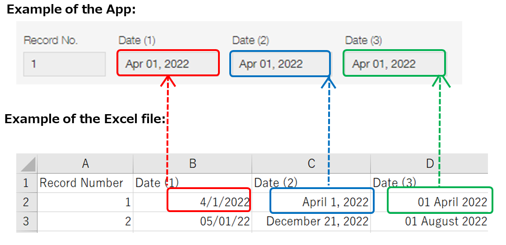Click the column D header

pos(429,163)
